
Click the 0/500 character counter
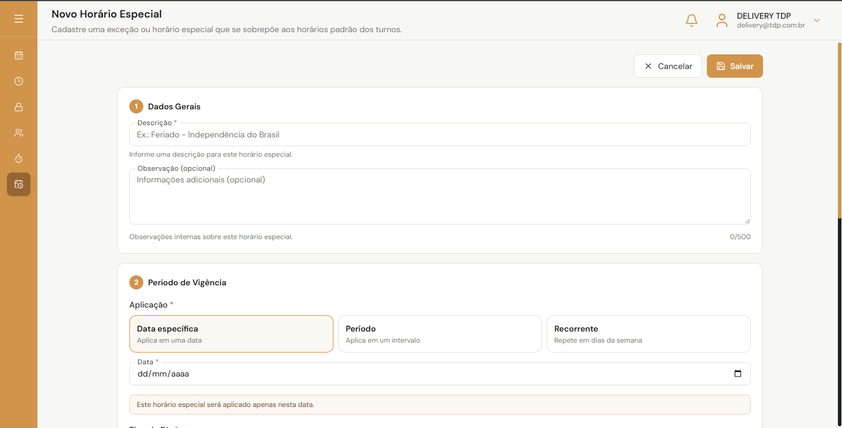[x=740, y=237]
